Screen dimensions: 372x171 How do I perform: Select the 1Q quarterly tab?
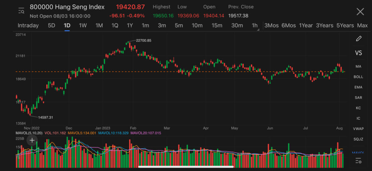(x=115, y=26)
